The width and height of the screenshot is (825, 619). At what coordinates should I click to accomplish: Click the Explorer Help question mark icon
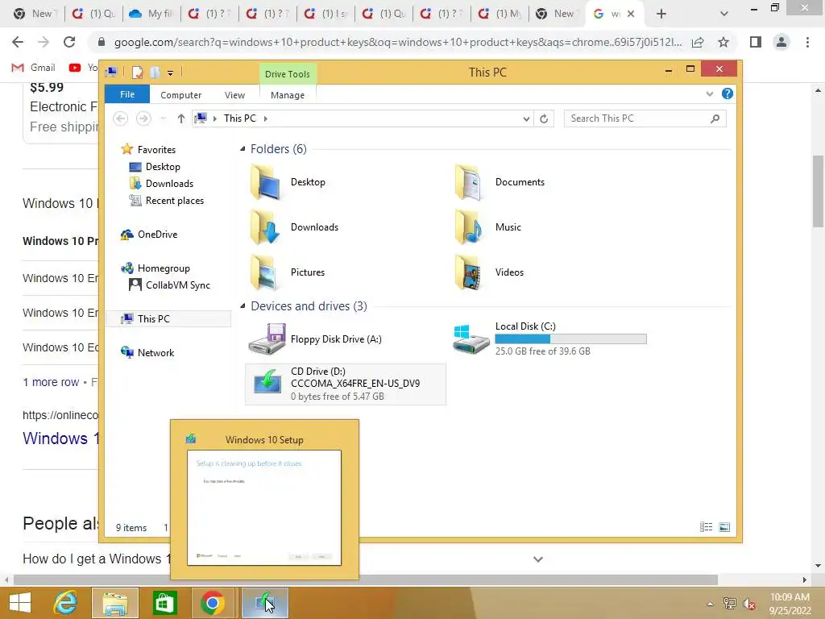point(728,93)
